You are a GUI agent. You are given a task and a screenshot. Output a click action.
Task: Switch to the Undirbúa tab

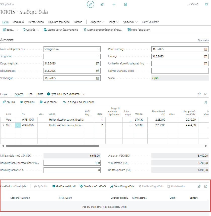click(x=18, y=22)
